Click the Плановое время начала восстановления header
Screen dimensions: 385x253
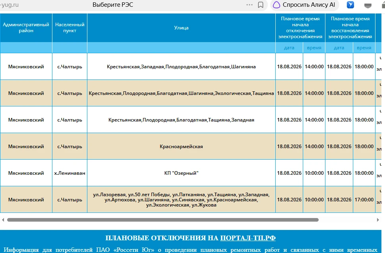pos(350,28)
